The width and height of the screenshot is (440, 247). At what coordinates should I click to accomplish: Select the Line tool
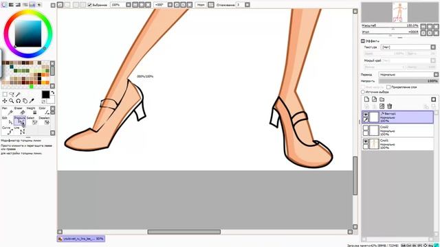click(x=20, y=130)
